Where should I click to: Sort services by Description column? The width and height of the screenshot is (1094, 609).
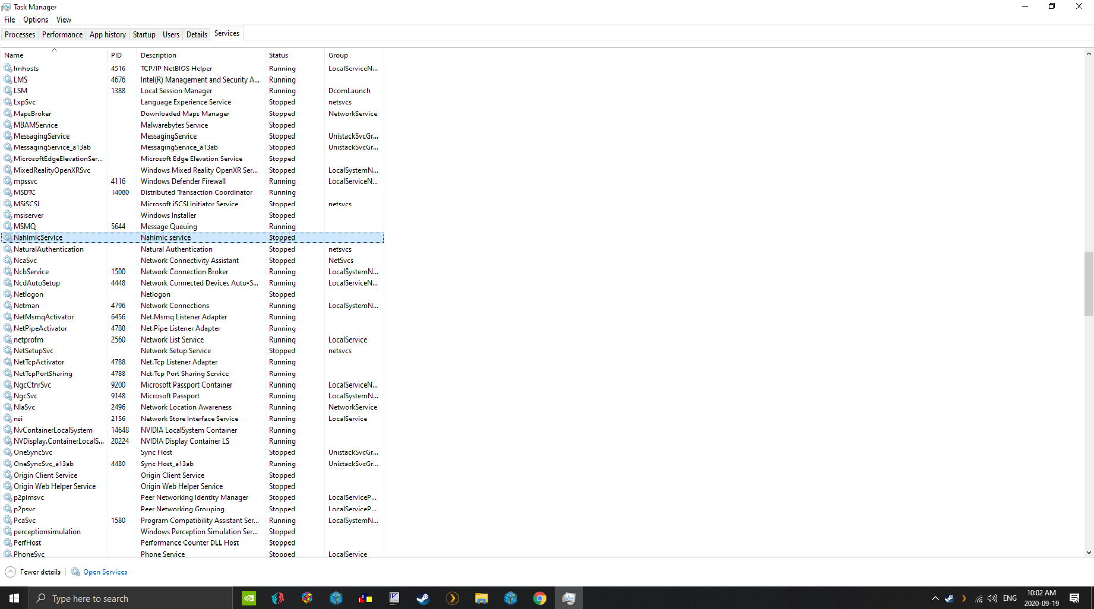point(201,55)
